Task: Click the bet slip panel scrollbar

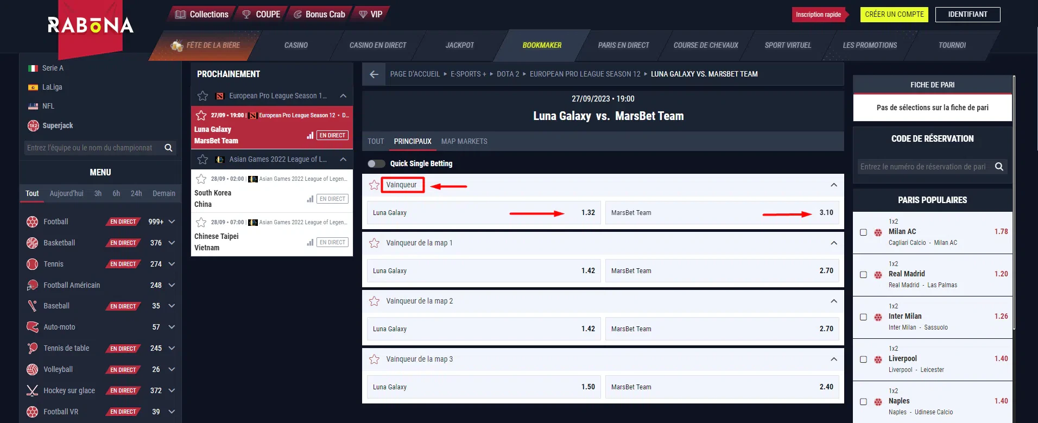Action: click(1014, 202)
